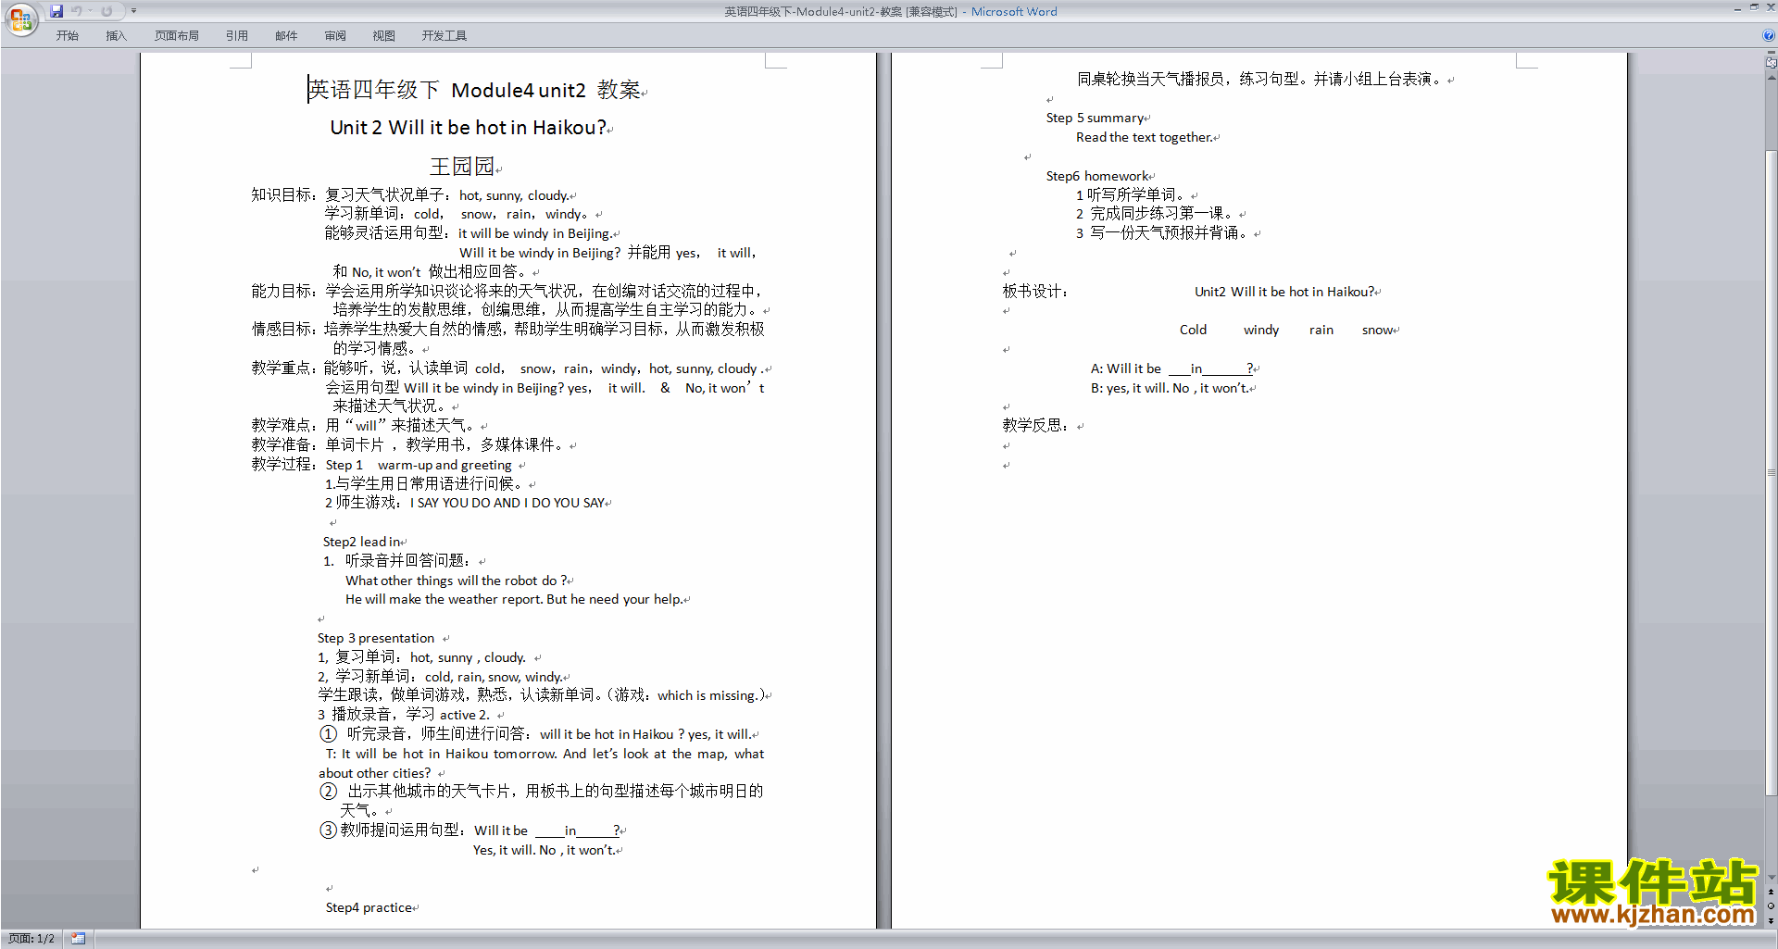Screen dimensions: 1778x949
Task: Click the 板书设计 label
Action: [1033, 292]
